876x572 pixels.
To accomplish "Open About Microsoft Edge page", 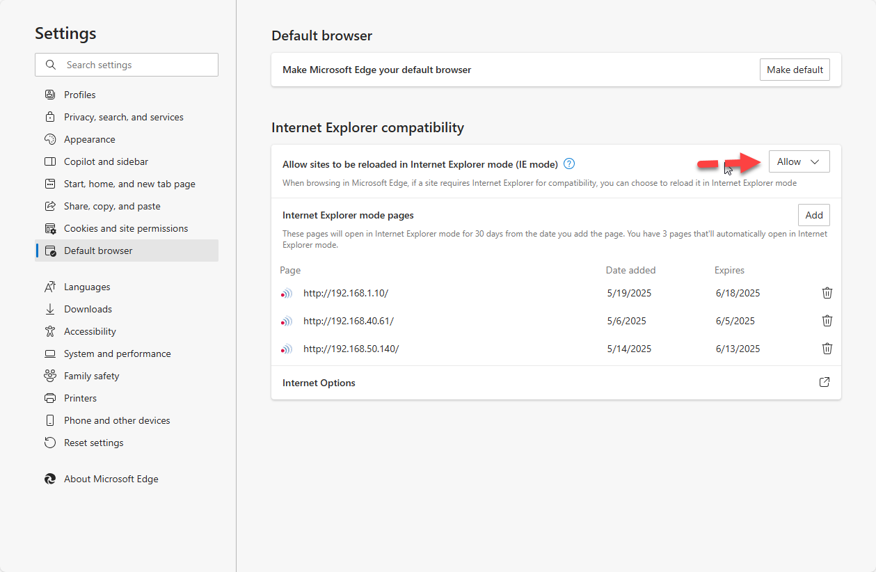I will click(x=127, y=479).
